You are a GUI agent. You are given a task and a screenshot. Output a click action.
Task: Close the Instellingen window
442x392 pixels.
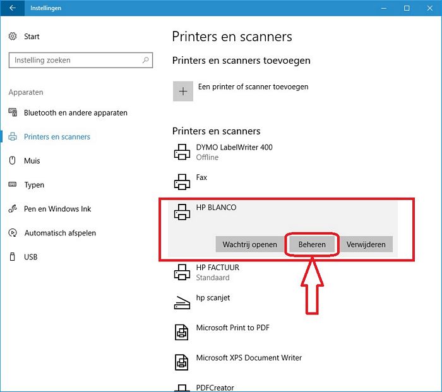coord(429,8)
